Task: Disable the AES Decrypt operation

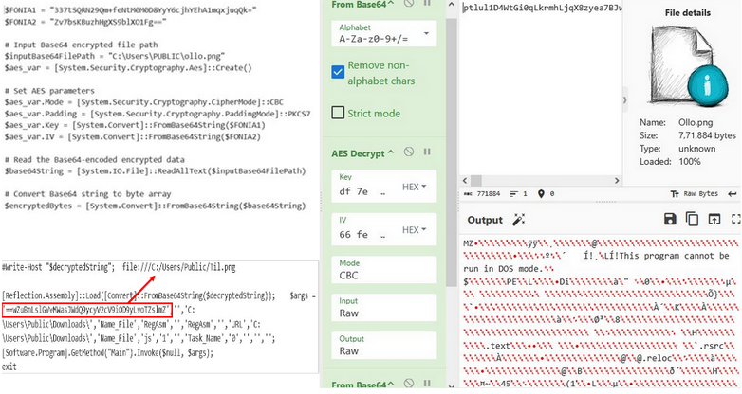Action: coord(409,152)
